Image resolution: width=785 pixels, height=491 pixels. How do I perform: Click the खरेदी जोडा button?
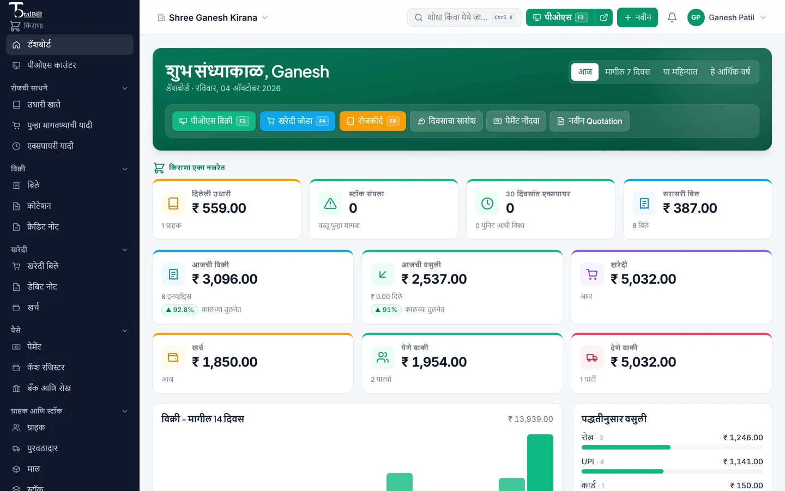298,121
